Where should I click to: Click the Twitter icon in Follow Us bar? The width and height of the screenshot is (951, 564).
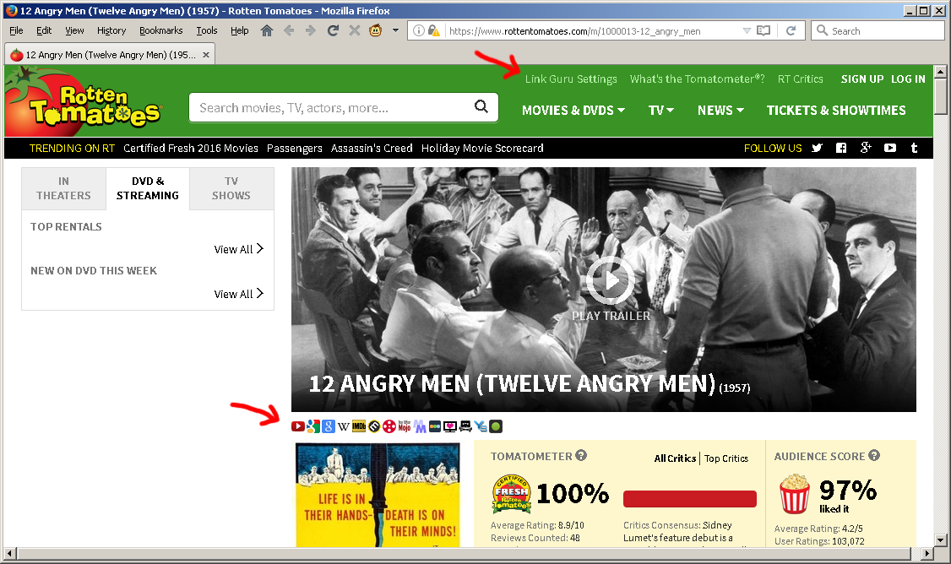coord(817,148)
